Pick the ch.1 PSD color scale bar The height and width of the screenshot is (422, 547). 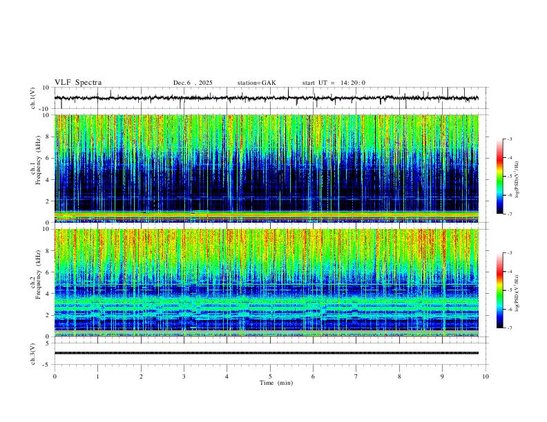tap(500, 177)
